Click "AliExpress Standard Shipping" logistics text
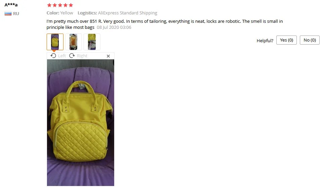 pyautogui.click(x=128, y=13)
